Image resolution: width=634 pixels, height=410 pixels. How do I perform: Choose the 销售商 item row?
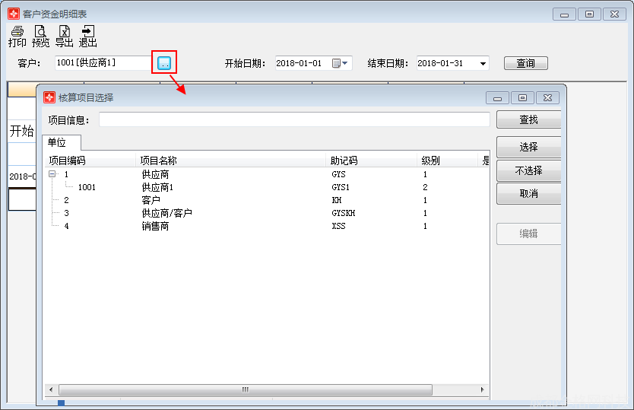[x=155, y=226]
